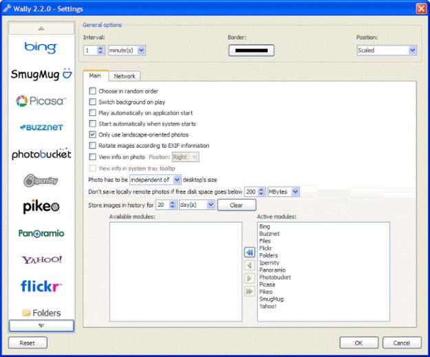Viewport: 430px width, 357px height.
Task: Select the Buzznet logo in sidebar
Action: coord(41,128)
